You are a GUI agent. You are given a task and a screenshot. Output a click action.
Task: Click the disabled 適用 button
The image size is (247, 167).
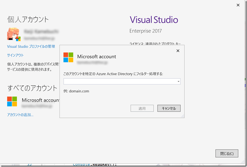pyautogui.click(x=142, y=108)
